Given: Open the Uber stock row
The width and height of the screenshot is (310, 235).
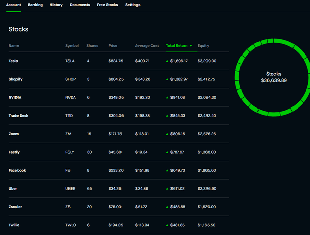Looking at the screenshot, I should (x=118, y=189).
